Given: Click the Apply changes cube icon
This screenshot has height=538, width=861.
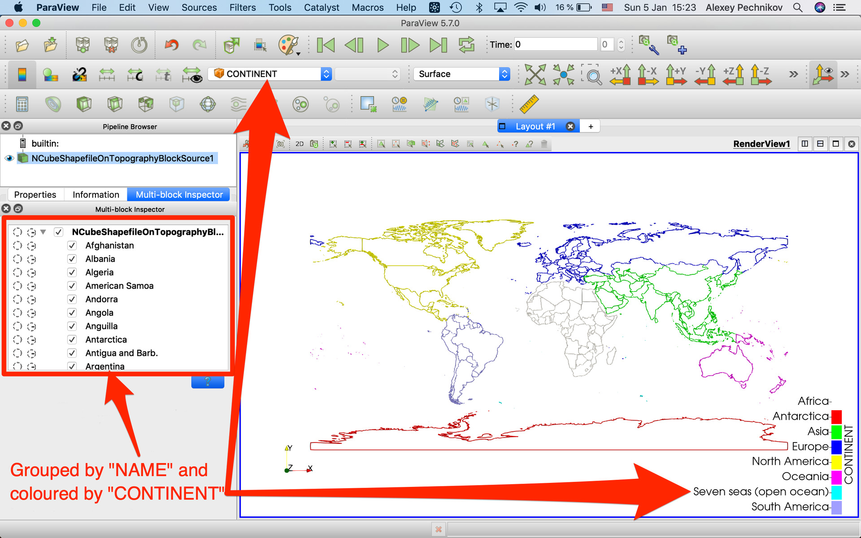Looking at the screenshot, I should tap(231, 45).
